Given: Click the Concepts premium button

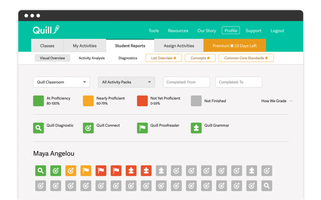Looking at the screenshot, I should (200, 58).
